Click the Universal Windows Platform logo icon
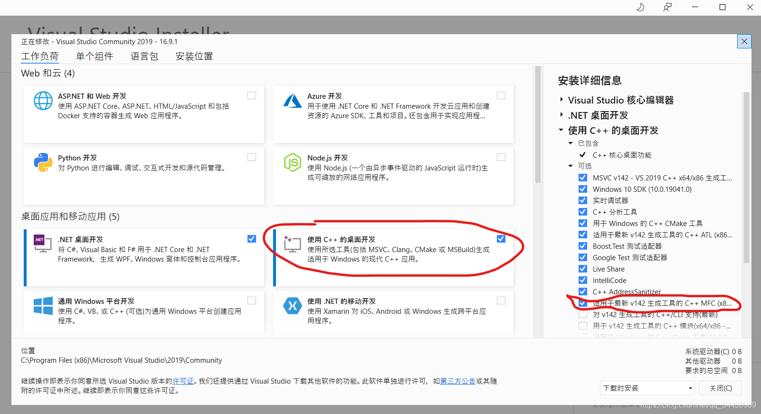 coord(43,306)
